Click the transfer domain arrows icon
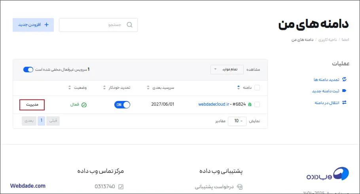360x194 pixels. point(344,103)
